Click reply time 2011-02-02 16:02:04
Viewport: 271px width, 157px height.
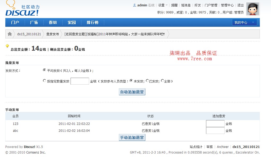tap(74, 130)
